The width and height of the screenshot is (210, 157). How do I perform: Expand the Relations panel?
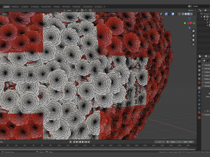click(x=206, y=68)
